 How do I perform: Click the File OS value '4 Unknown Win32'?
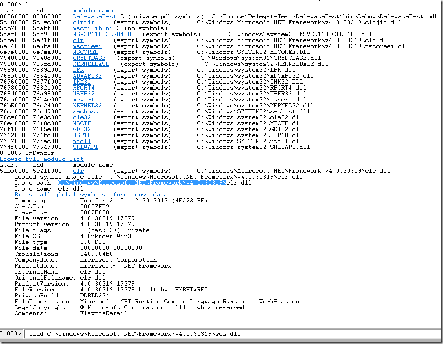pyautogui.click(x=107, y=236)
